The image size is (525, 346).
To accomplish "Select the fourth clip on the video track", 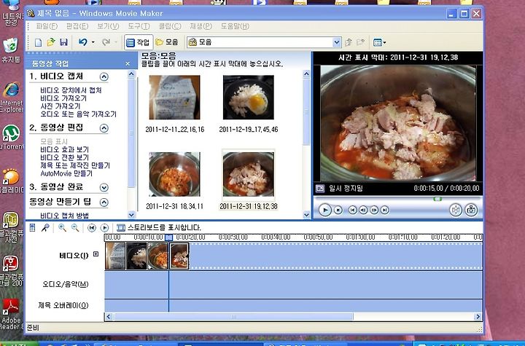I will [x=179, y=256].
